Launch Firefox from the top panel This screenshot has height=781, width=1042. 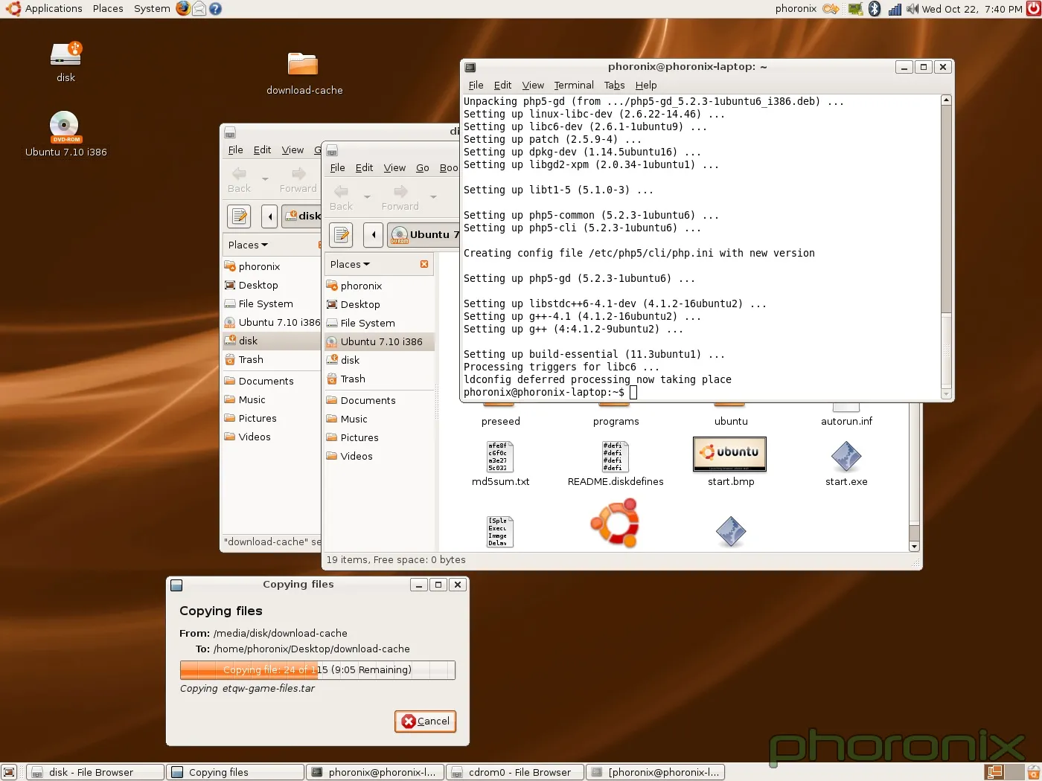183,9
